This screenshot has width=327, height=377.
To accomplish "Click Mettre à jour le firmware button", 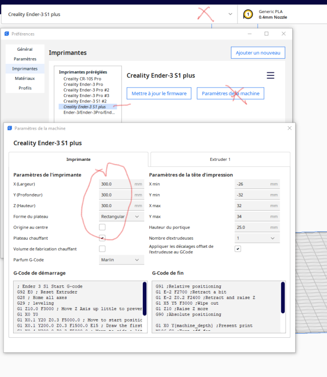I will [159, 93].
